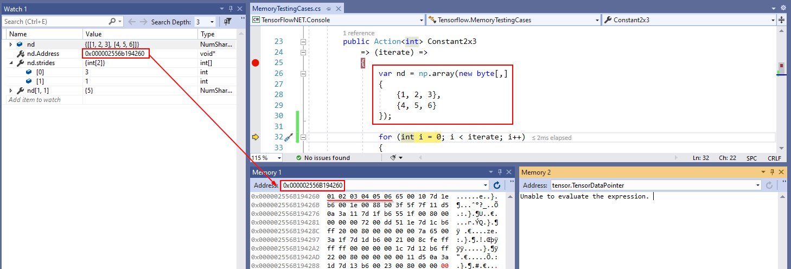Expand the nd variable in Watch
The width and height of the screenshot is (791, 269).
tap(11, 44)
